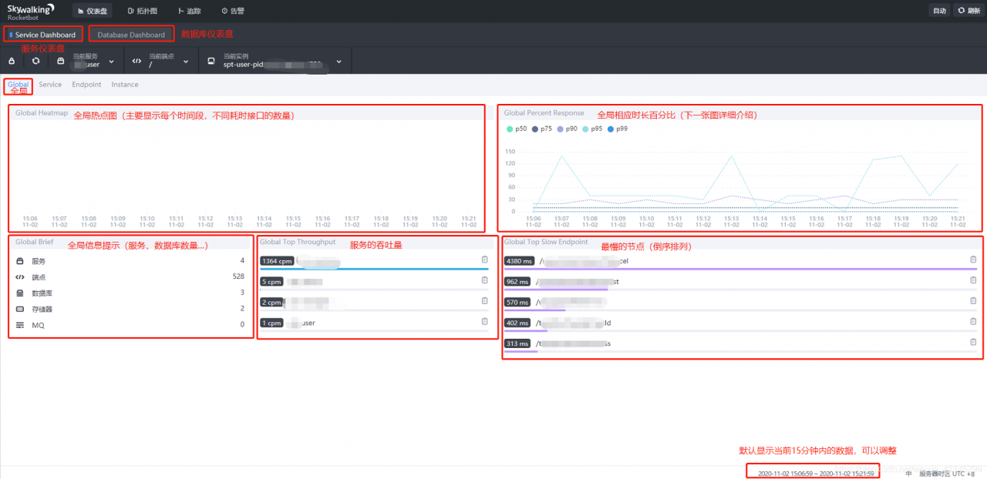Copy the 402 ms endpoint name
The image size is (987, 479).
973,322
